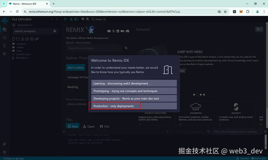Click the transaction hash filter field

coord(237,132)
